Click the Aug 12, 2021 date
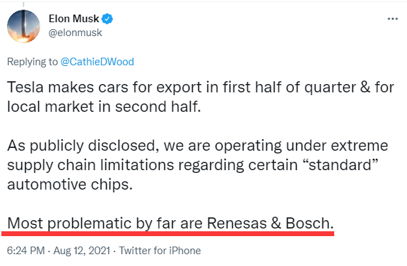407x266 pixels. tap(82, 251)
